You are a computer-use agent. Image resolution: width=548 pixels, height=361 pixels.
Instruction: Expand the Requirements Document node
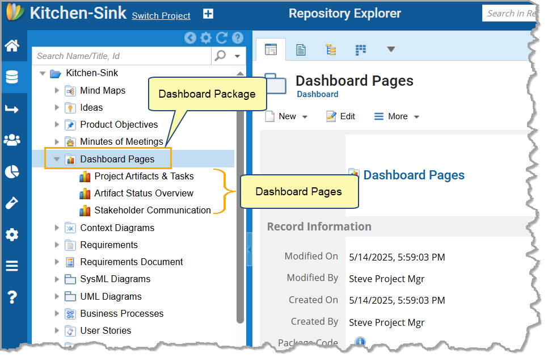[x=57, y=262]
